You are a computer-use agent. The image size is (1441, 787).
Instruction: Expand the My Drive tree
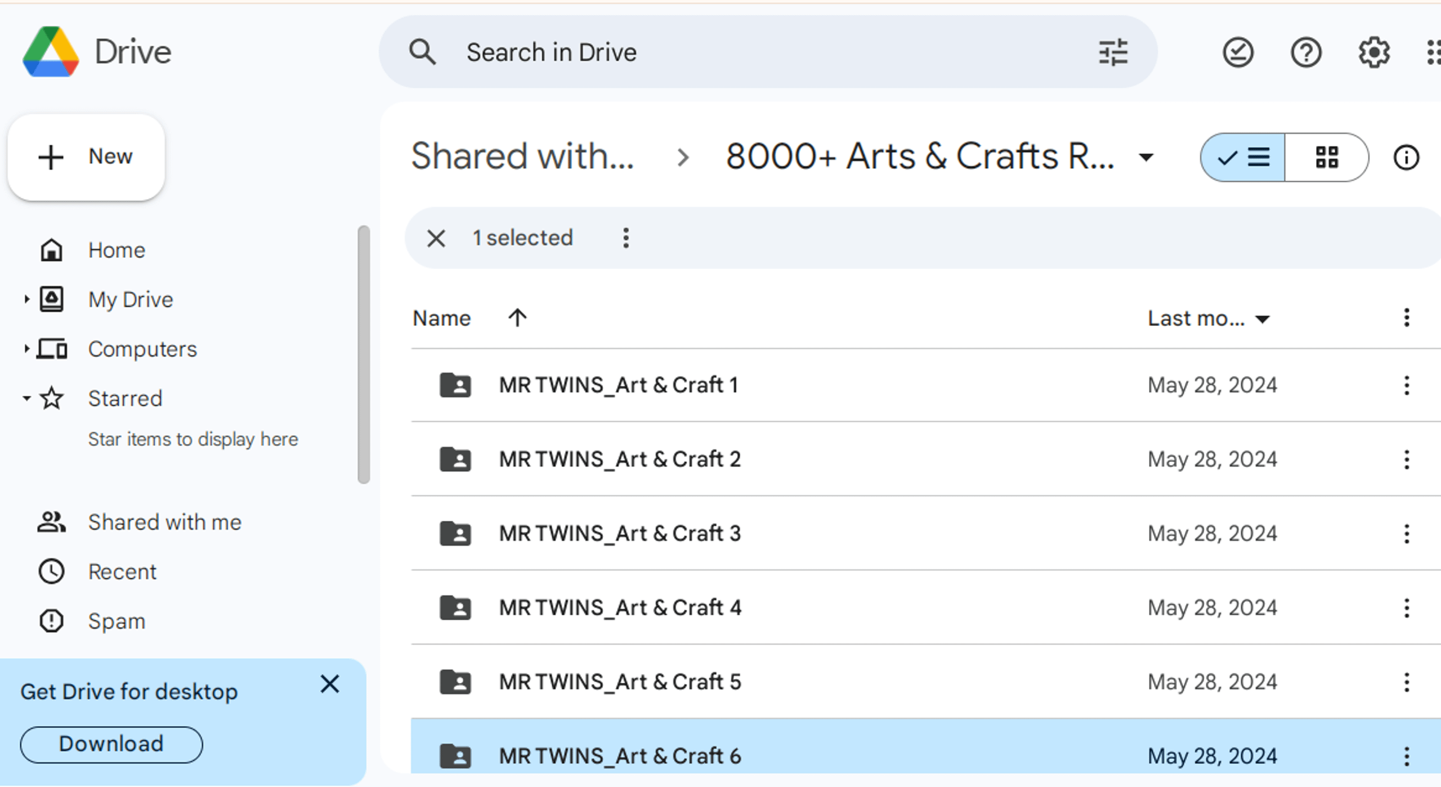(x=26, y=299)
